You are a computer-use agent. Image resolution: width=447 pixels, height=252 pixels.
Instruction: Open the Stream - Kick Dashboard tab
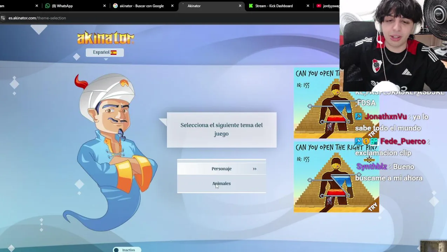coord(279,6)
